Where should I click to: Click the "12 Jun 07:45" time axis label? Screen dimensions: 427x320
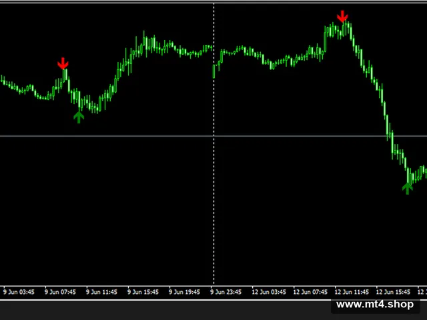(x=310, y=292)
